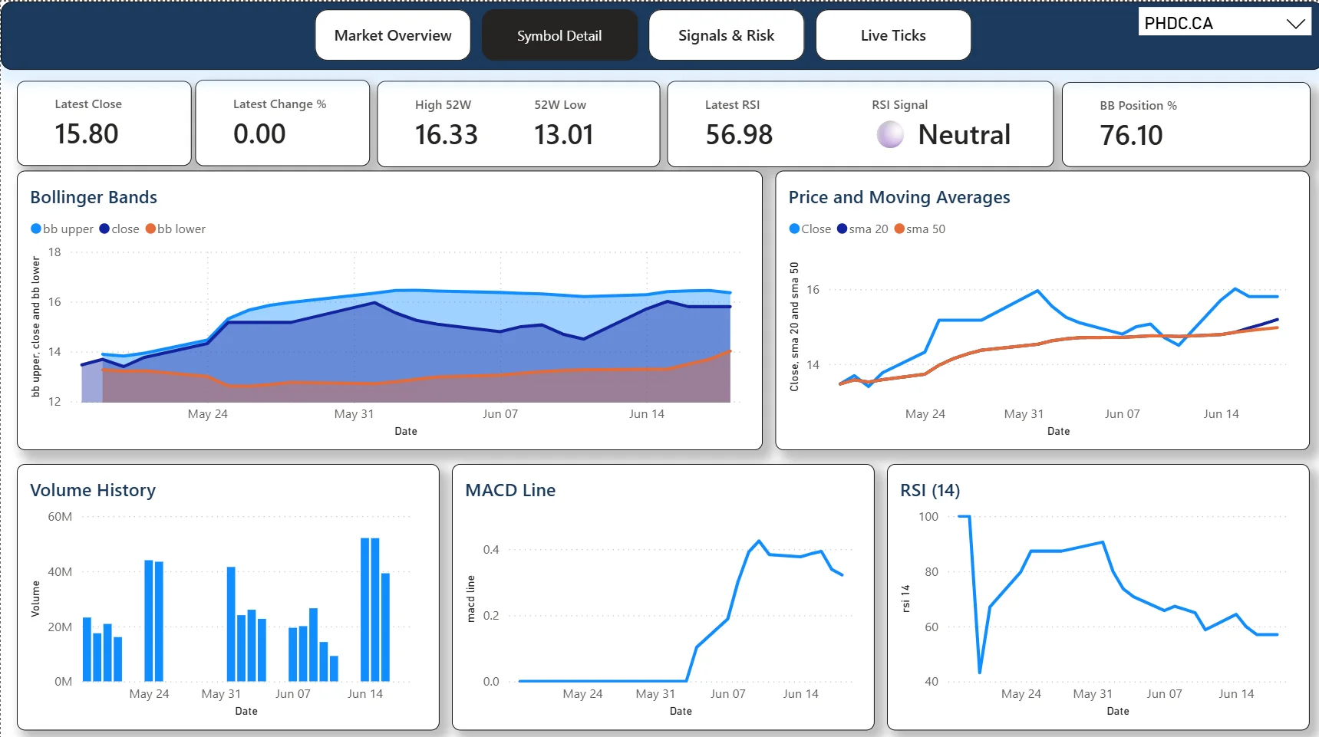Viewport: 1319px width, 737px height.
Task: Click the Latest RSI value 56.98
Action: click(739, 135)
